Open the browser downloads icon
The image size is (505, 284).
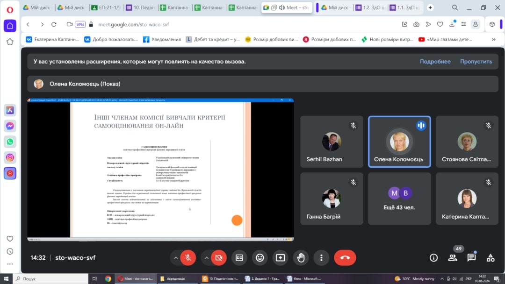coord(452,24)
